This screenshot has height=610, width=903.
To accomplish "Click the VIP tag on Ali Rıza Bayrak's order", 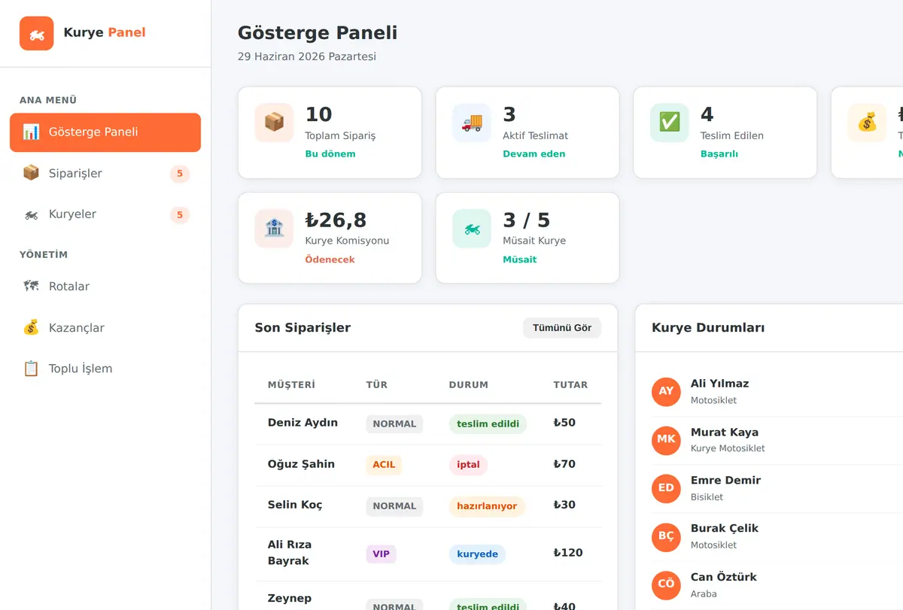I will [382, 554].
